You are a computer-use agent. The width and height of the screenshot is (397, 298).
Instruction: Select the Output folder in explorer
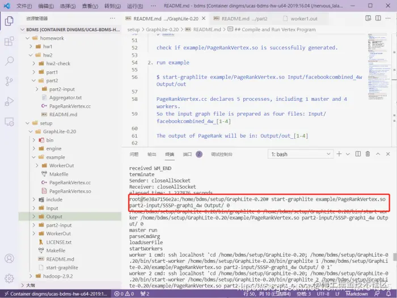coord(70,216)
